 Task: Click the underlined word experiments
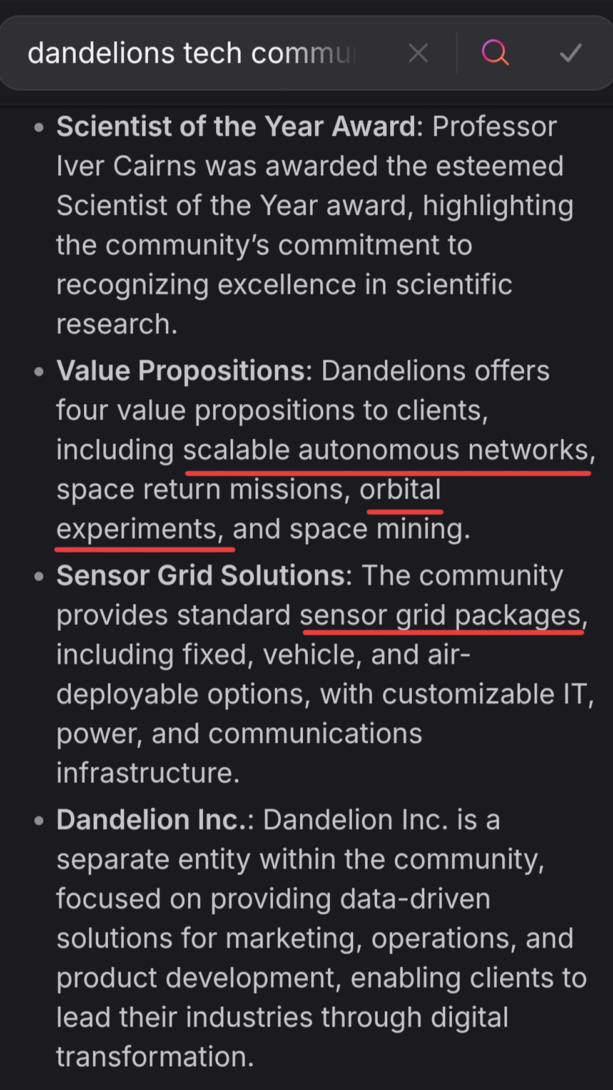[x=139, y=529]
